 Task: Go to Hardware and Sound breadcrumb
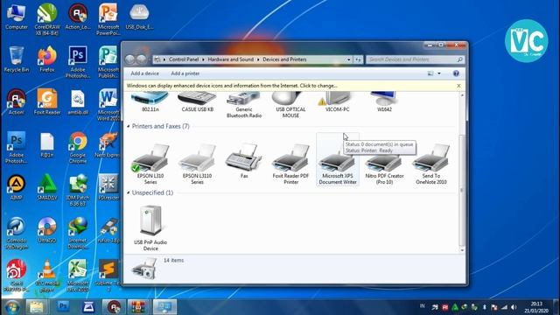(231, 59)
